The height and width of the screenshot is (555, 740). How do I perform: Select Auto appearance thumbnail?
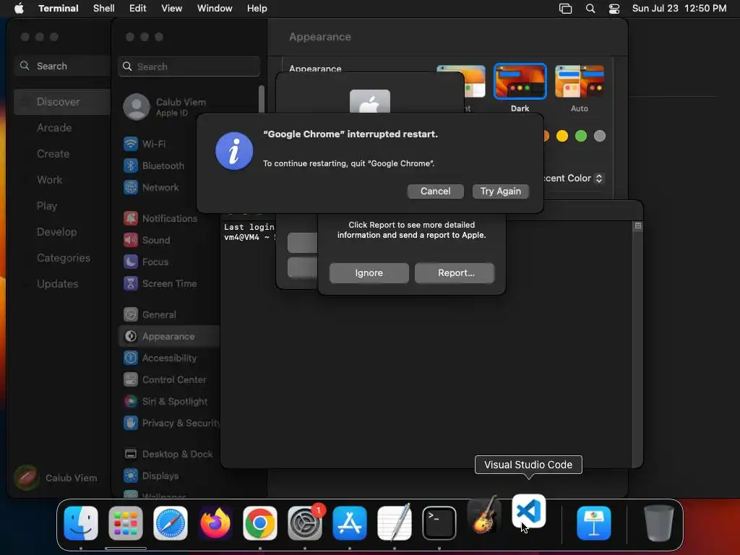pyautogui.click(x=580, y=81)
